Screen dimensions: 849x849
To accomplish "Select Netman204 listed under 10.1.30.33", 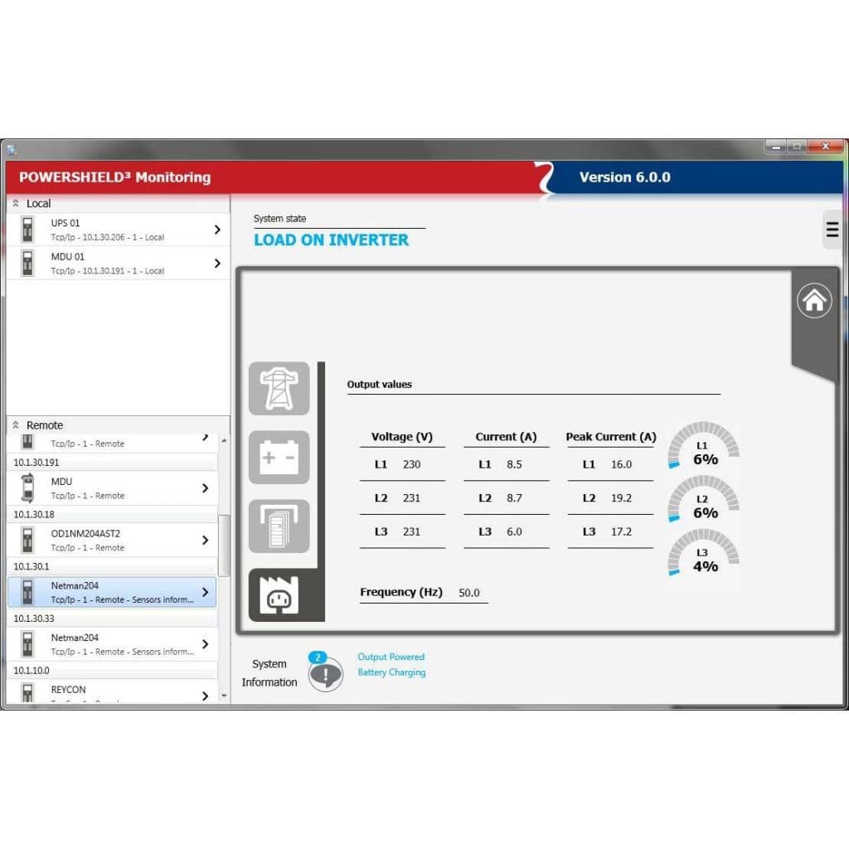I will tap(112, 643).
